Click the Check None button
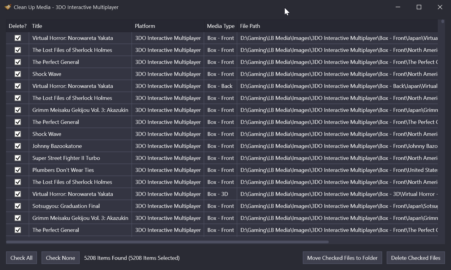The image size is (451, 270). click(60, 258)
